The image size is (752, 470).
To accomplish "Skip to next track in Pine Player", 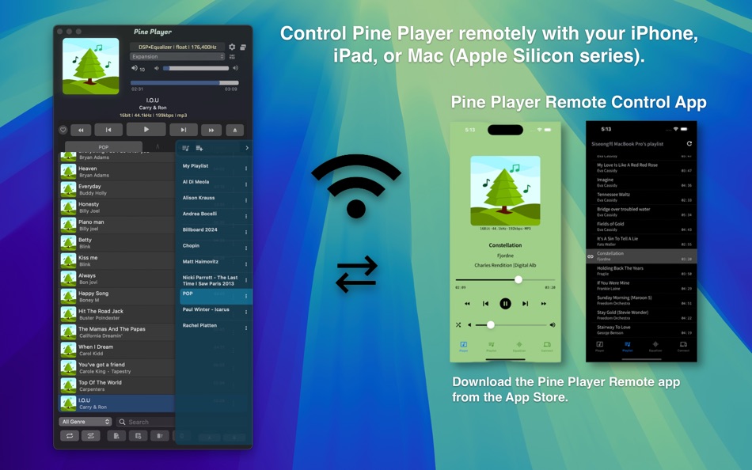I will click(x=183, y=130).
